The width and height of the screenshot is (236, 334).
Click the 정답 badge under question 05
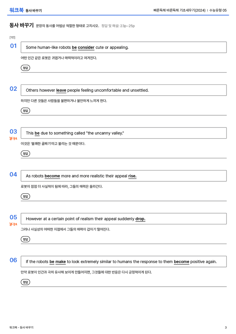tap(25, 239)
